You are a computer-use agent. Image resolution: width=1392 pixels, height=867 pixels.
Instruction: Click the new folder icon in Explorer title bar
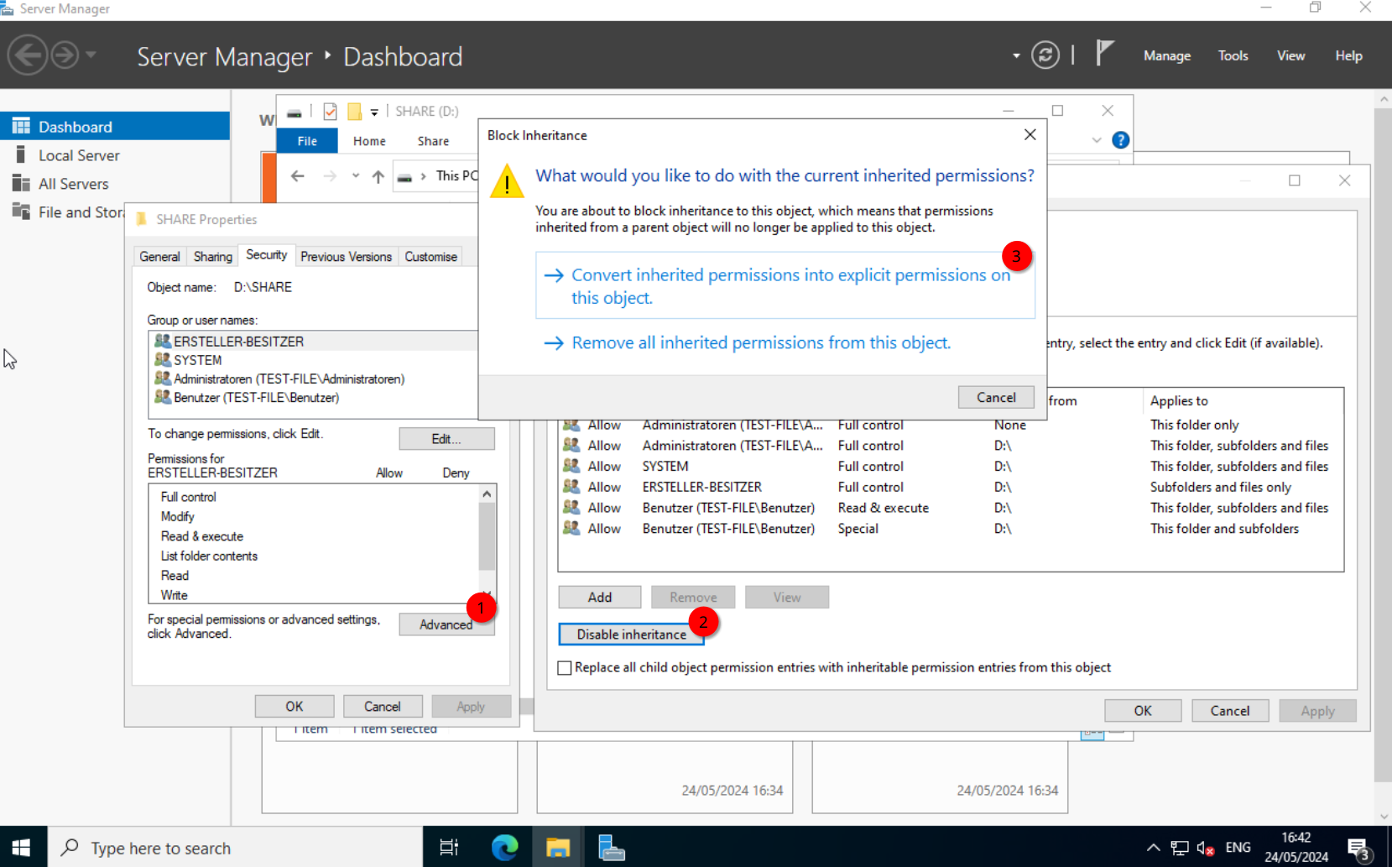point(354,112)
